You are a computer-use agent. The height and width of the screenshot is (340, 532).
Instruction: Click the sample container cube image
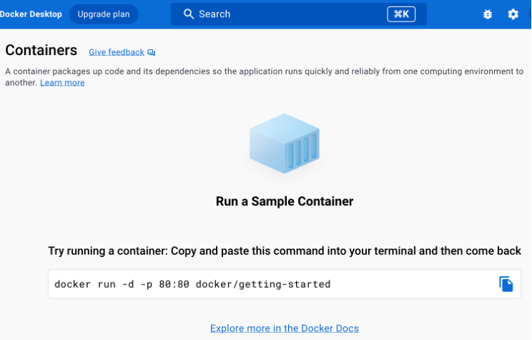pyautogui.click(x=285, y=144)
